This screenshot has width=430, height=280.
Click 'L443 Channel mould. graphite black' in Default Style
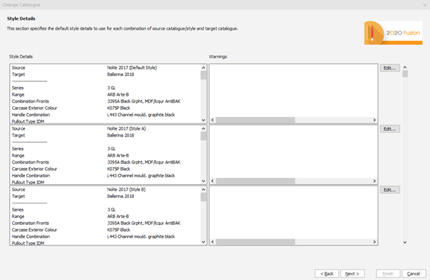pos(141,114)
